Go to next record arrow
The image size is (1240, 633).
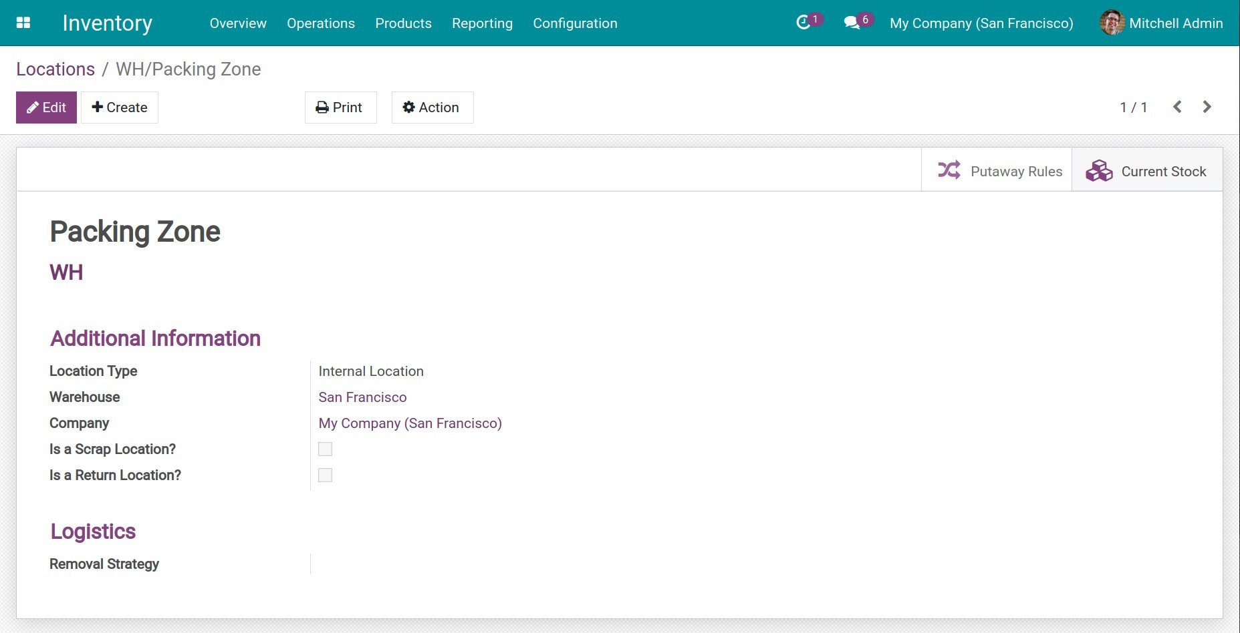click(1207, 107)
